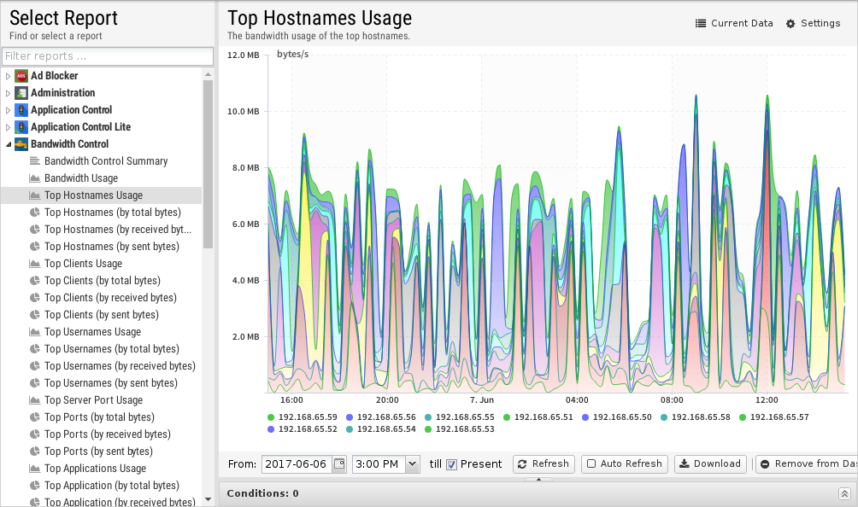858x507 pixels.
Task: Open the 3:00 PM time dropdown
Action: click(x=413, y=463)
